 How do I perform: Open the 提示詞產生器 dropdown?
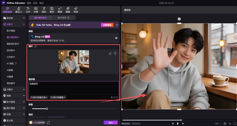click(x=39, y=97)
